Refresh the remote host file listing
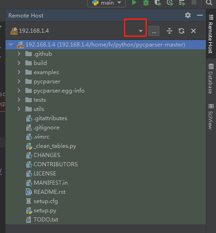The image size is (216, 233). (x=181, y=31)
